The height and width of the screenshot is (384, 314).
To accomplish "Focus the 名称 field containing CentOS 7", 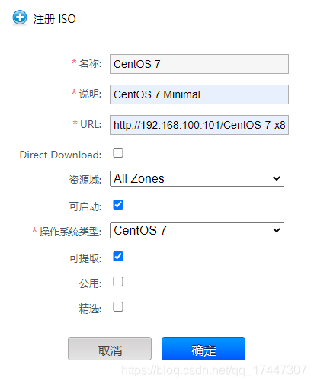I will 199,64.
